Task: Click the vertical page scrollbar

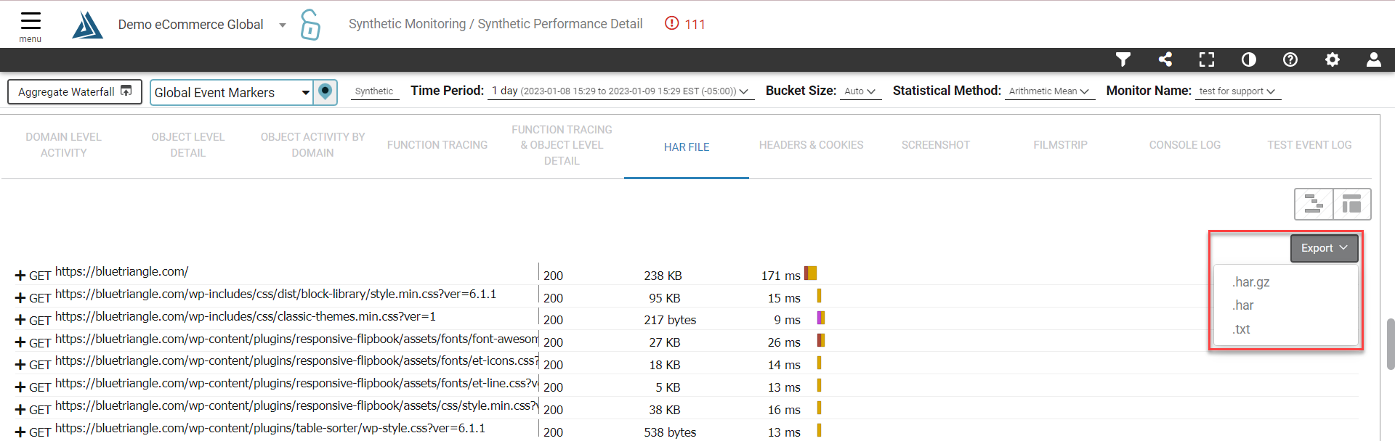Action: click(x=1390, y=344)
